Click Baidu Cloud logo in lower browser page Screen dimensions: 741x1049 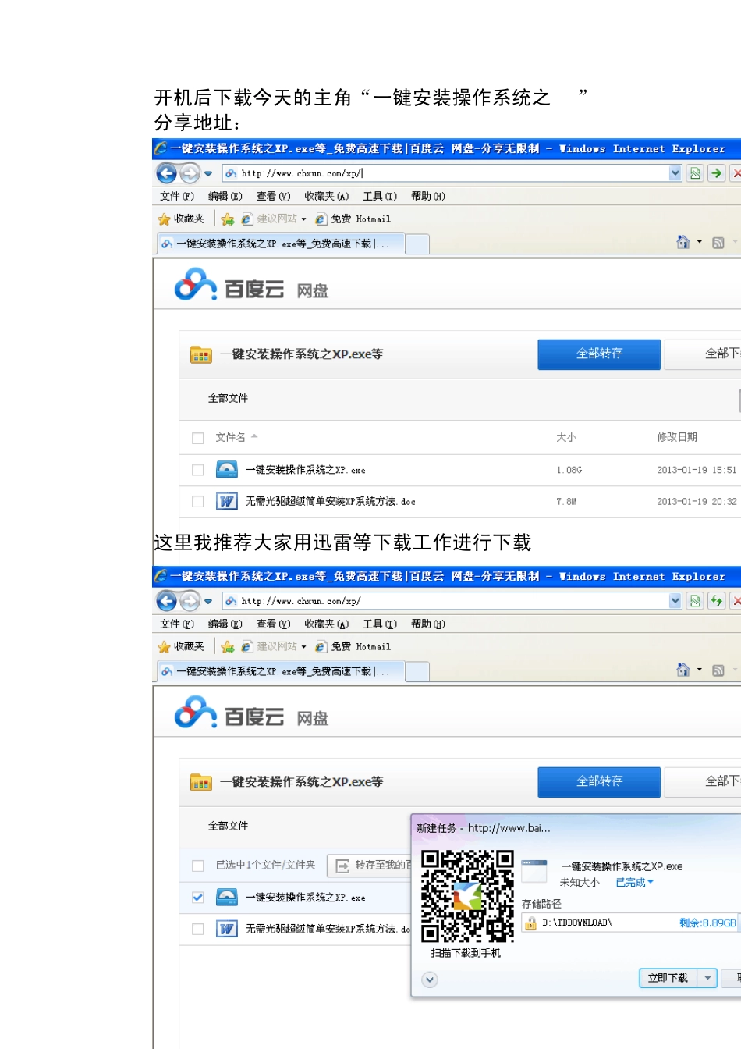tap(251, 713)
